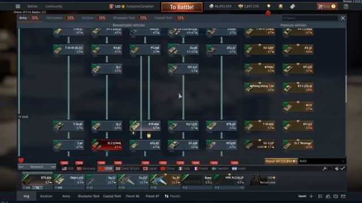Open the workshop ticket icon in top bar
Viewport: 362px width, 203px height.
click(x=292, y=6)
